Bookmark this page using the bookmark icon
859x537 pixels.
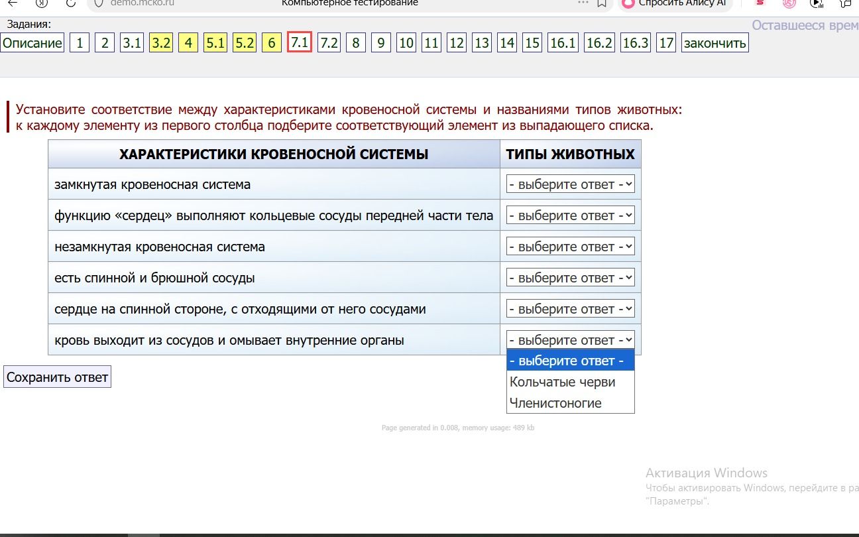click(x=602, y=3)
